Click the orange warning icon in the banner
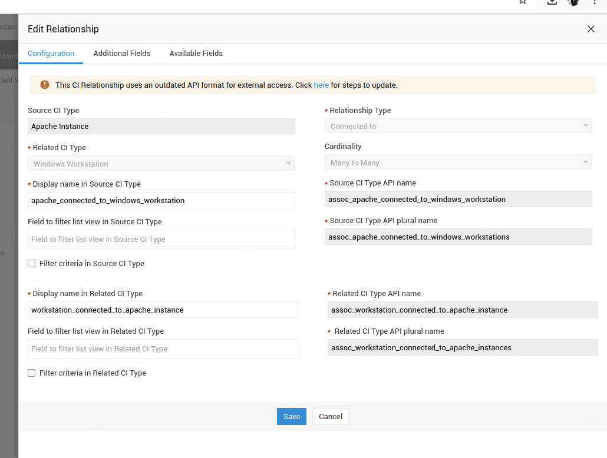This screenshot has height=458, width=607. pyautogui.click(x=45, y=85)
